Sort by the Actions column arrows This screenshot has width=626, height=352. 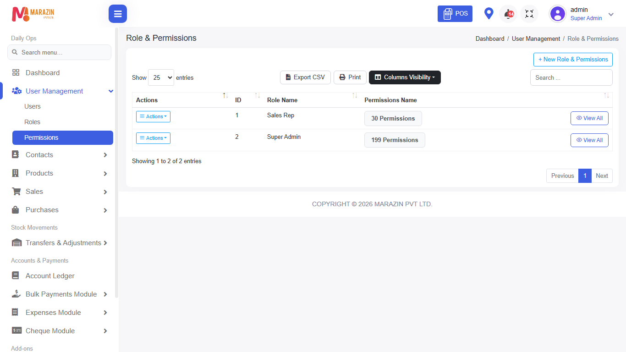(x=225, y=95)
